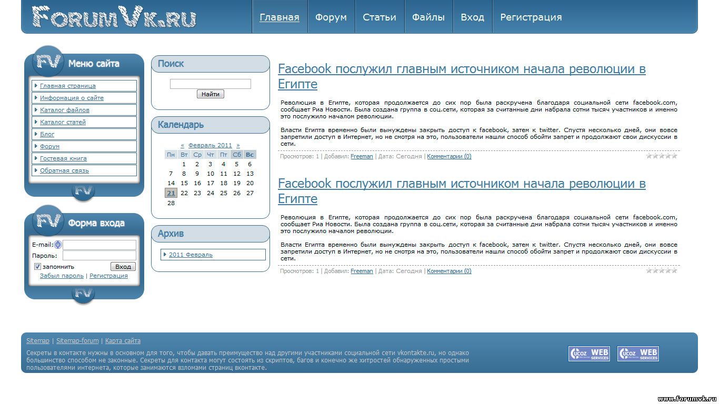
Task: Rate the second article with stars
Action: coord(662,270)
